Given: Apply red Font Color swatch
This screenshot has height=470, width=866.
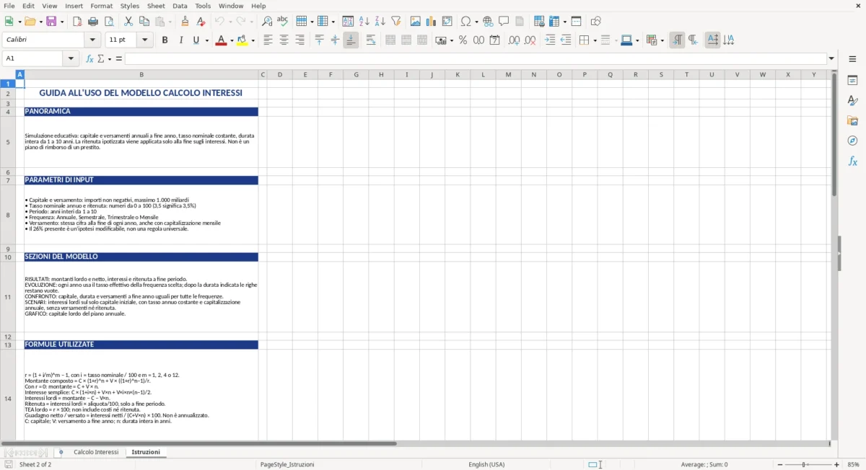Looking at the screenshot, I should coord(221,40).
